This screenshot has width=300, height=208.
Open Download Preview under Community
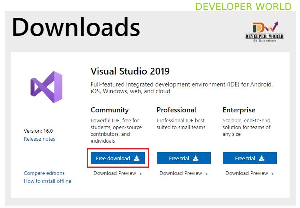coord(115,173)
